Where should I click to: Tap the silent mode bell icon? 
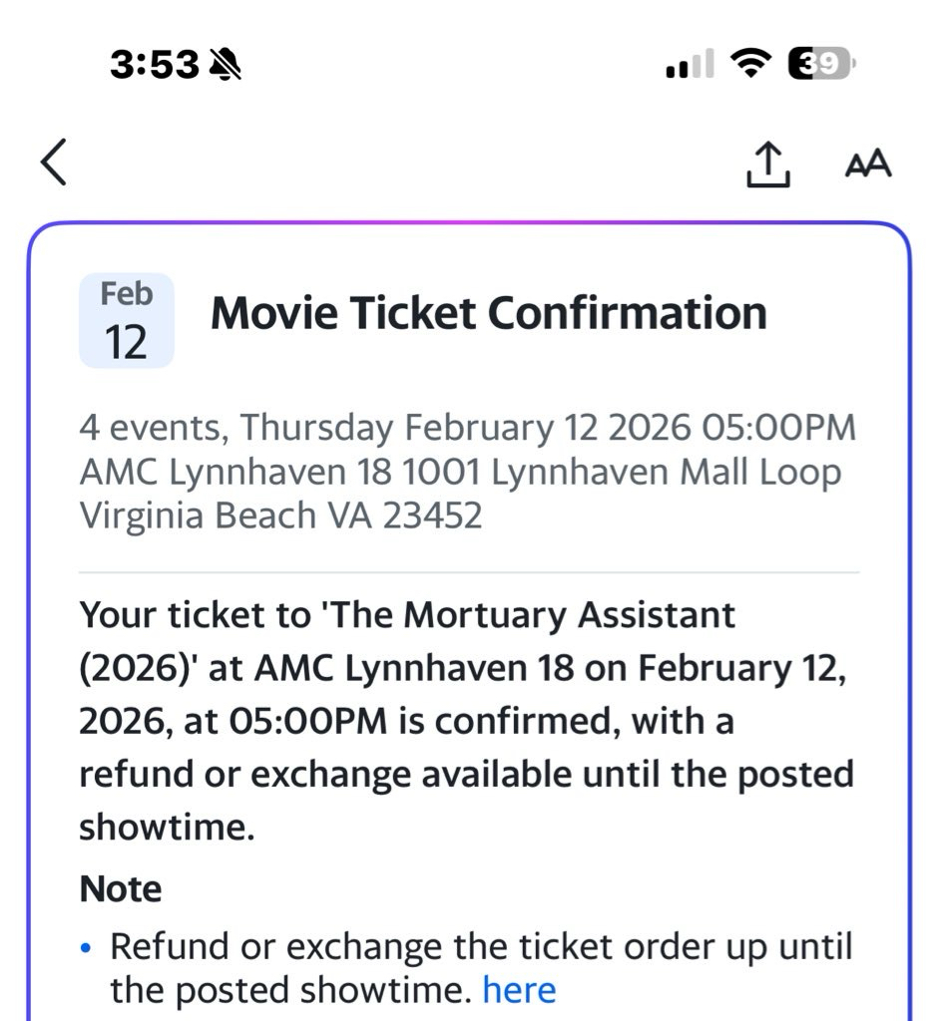coord(227,66)
